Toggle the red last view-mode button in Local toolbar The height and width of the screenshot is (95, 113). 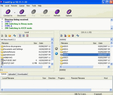click(27, 36)
